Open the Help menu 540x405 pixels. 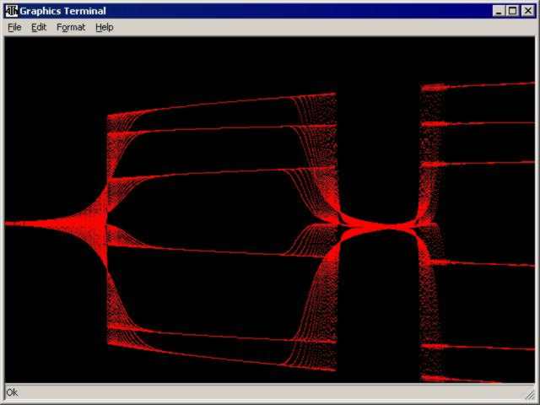coord(104,27)
